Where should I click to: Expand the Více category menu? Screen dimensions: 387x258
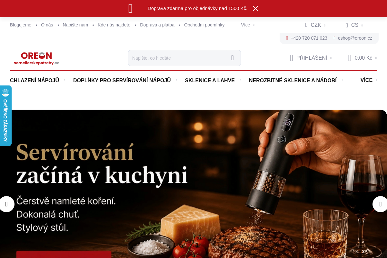[368, 80]
